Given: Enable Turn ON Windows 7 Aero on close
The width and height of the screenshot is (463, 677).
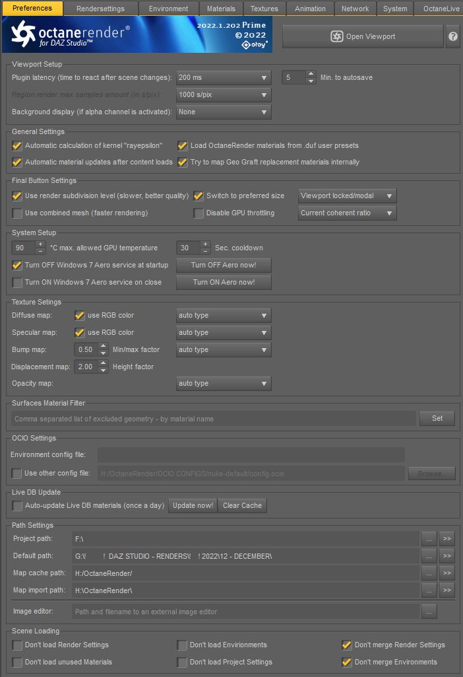Looking at the screenshot, I should point(16,283).
